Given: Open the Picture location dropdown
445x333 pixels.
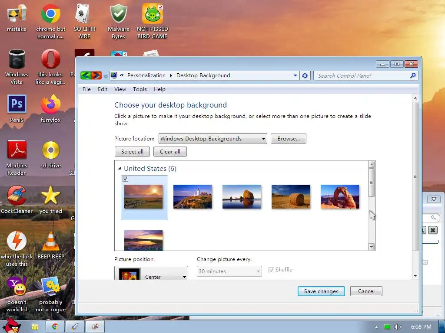Looking at the screenshot, I should coord(213,138).
